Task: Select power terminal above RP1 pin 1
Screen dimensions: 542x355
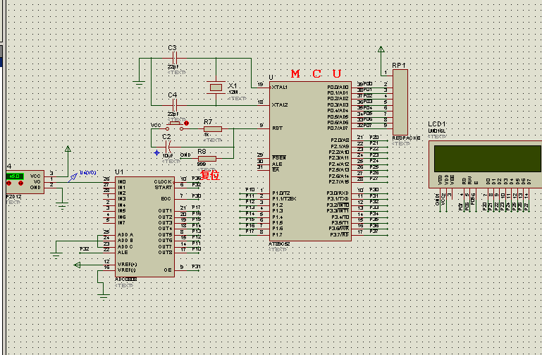Action: point(381,49)
